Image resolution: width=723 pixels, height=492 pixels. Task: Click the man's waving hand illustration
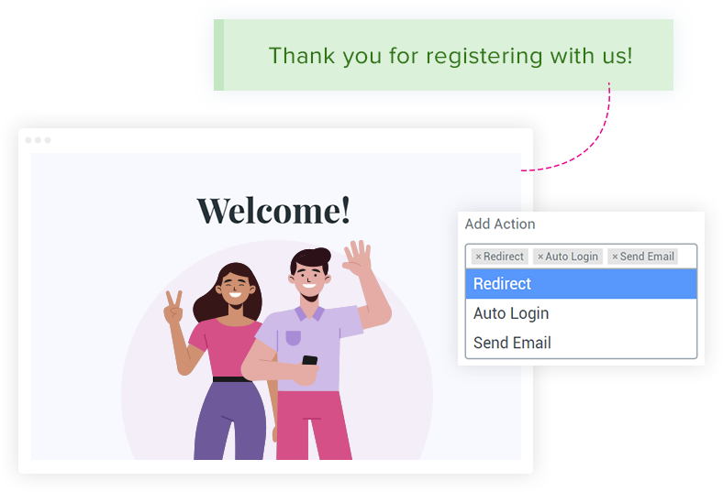(356, 257)
